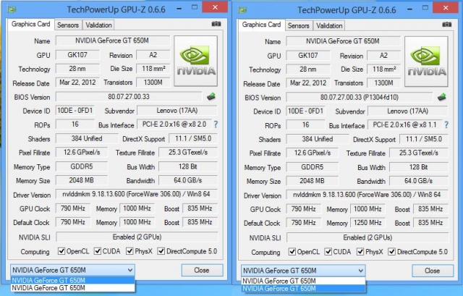Click 118 mm² die size in right window
Screen dimensions: 463x296
coord(383,69)
